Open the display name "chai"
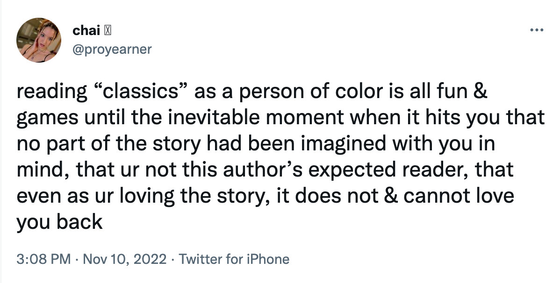Viewport: 560px width, 283px height. tap(86, 31)
